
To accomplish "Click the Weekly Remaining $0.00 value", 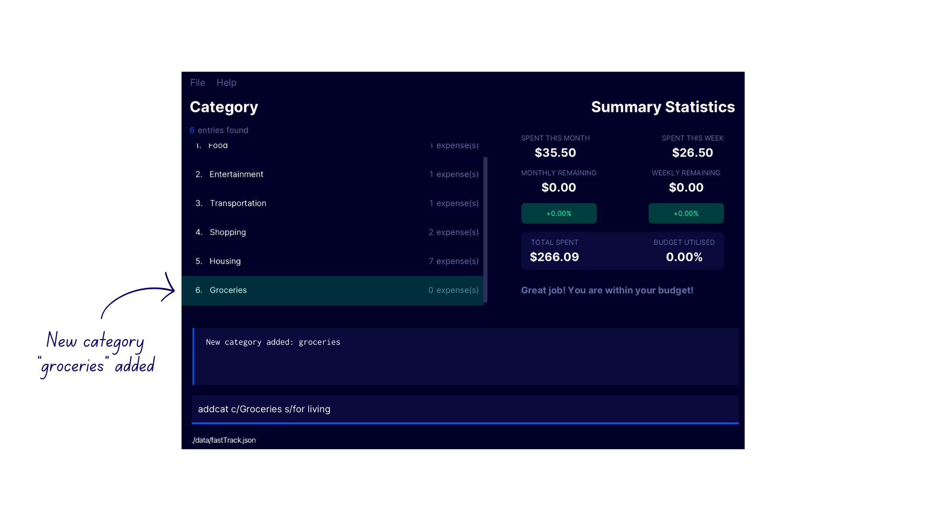I will click(686, 187).
